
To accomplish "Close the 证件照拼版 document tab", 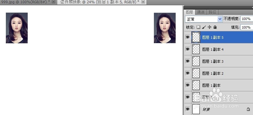I will point(143,2).
